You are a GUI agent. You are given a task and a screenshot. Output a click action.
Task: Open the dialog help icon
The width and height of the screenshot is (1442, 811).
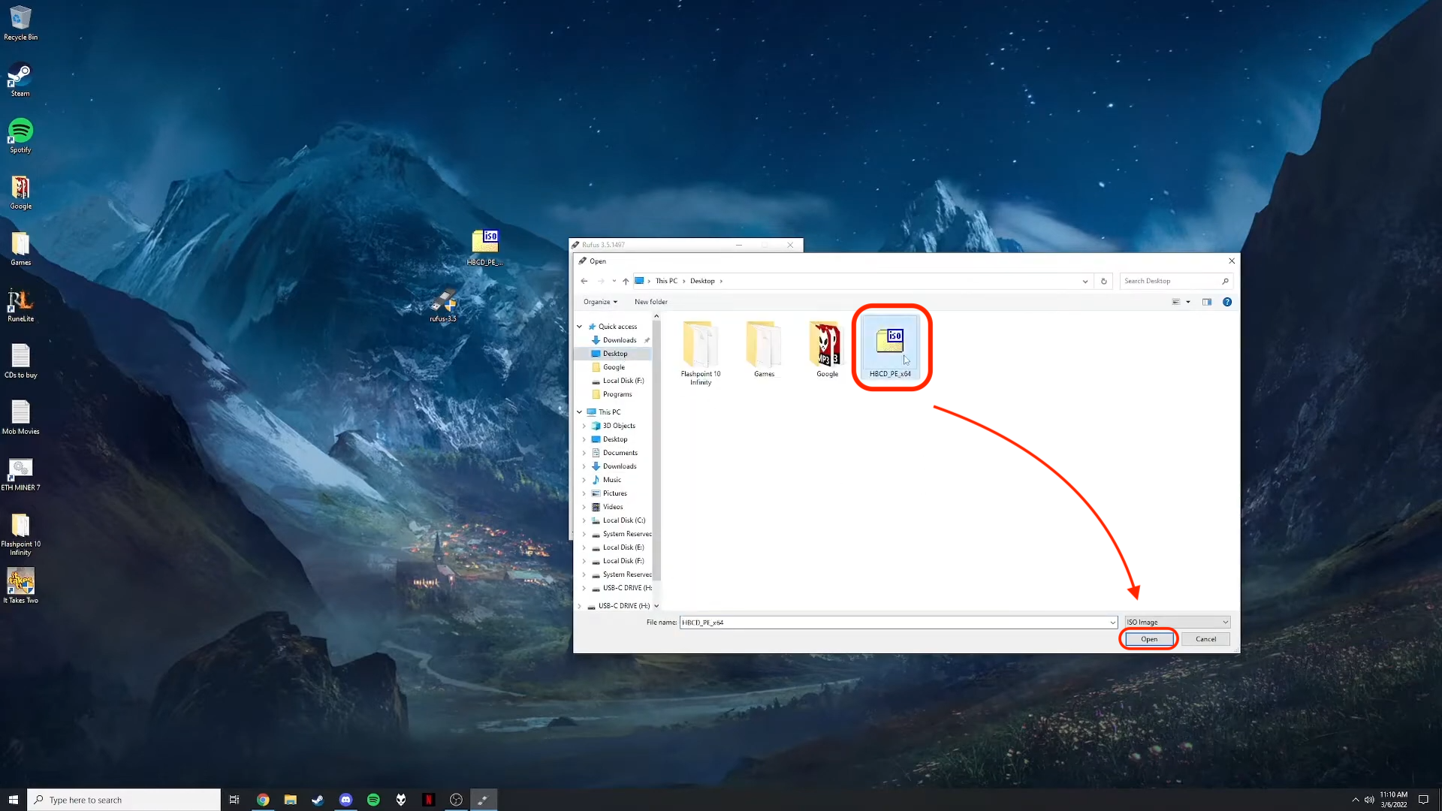coord(1227,302)
